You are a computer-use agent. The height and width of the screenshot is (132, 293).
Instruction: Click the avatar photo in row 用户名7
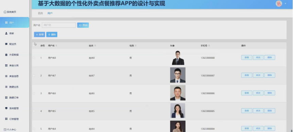(x=178, y=75)
